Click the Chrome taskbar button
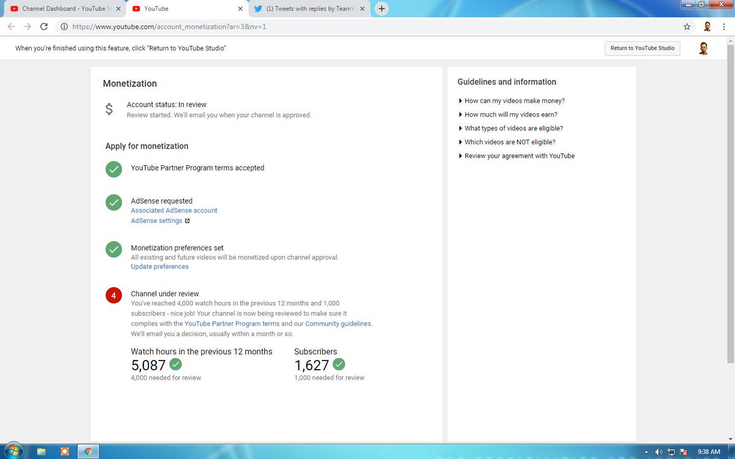The width and height of the screenshot is (735, 459). [88, 452]
